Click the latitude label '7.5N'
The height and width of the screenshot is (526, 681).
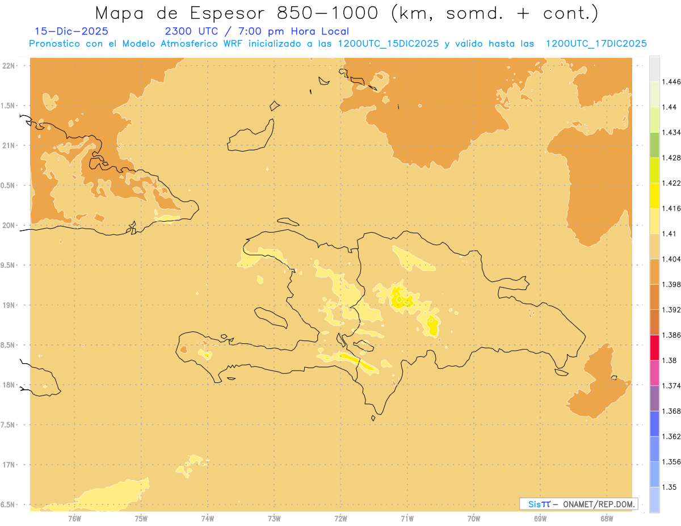pos(9,425)
